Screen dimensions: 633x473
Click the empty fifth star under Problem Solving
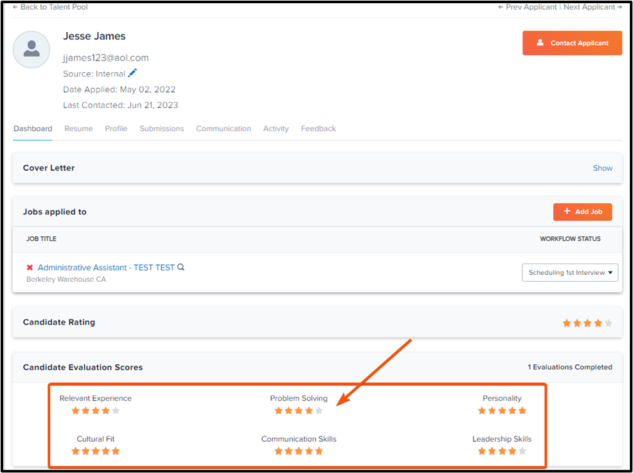pyautogui.click(x=319, y=411)
